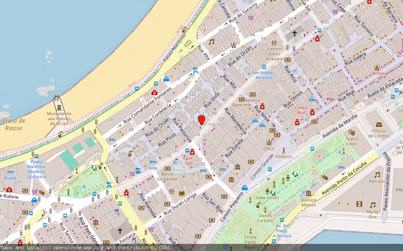Select the taxi stand icon on Paseo Marítimo
The height and width of the screenshot is (251, 403).
[166, 79]
